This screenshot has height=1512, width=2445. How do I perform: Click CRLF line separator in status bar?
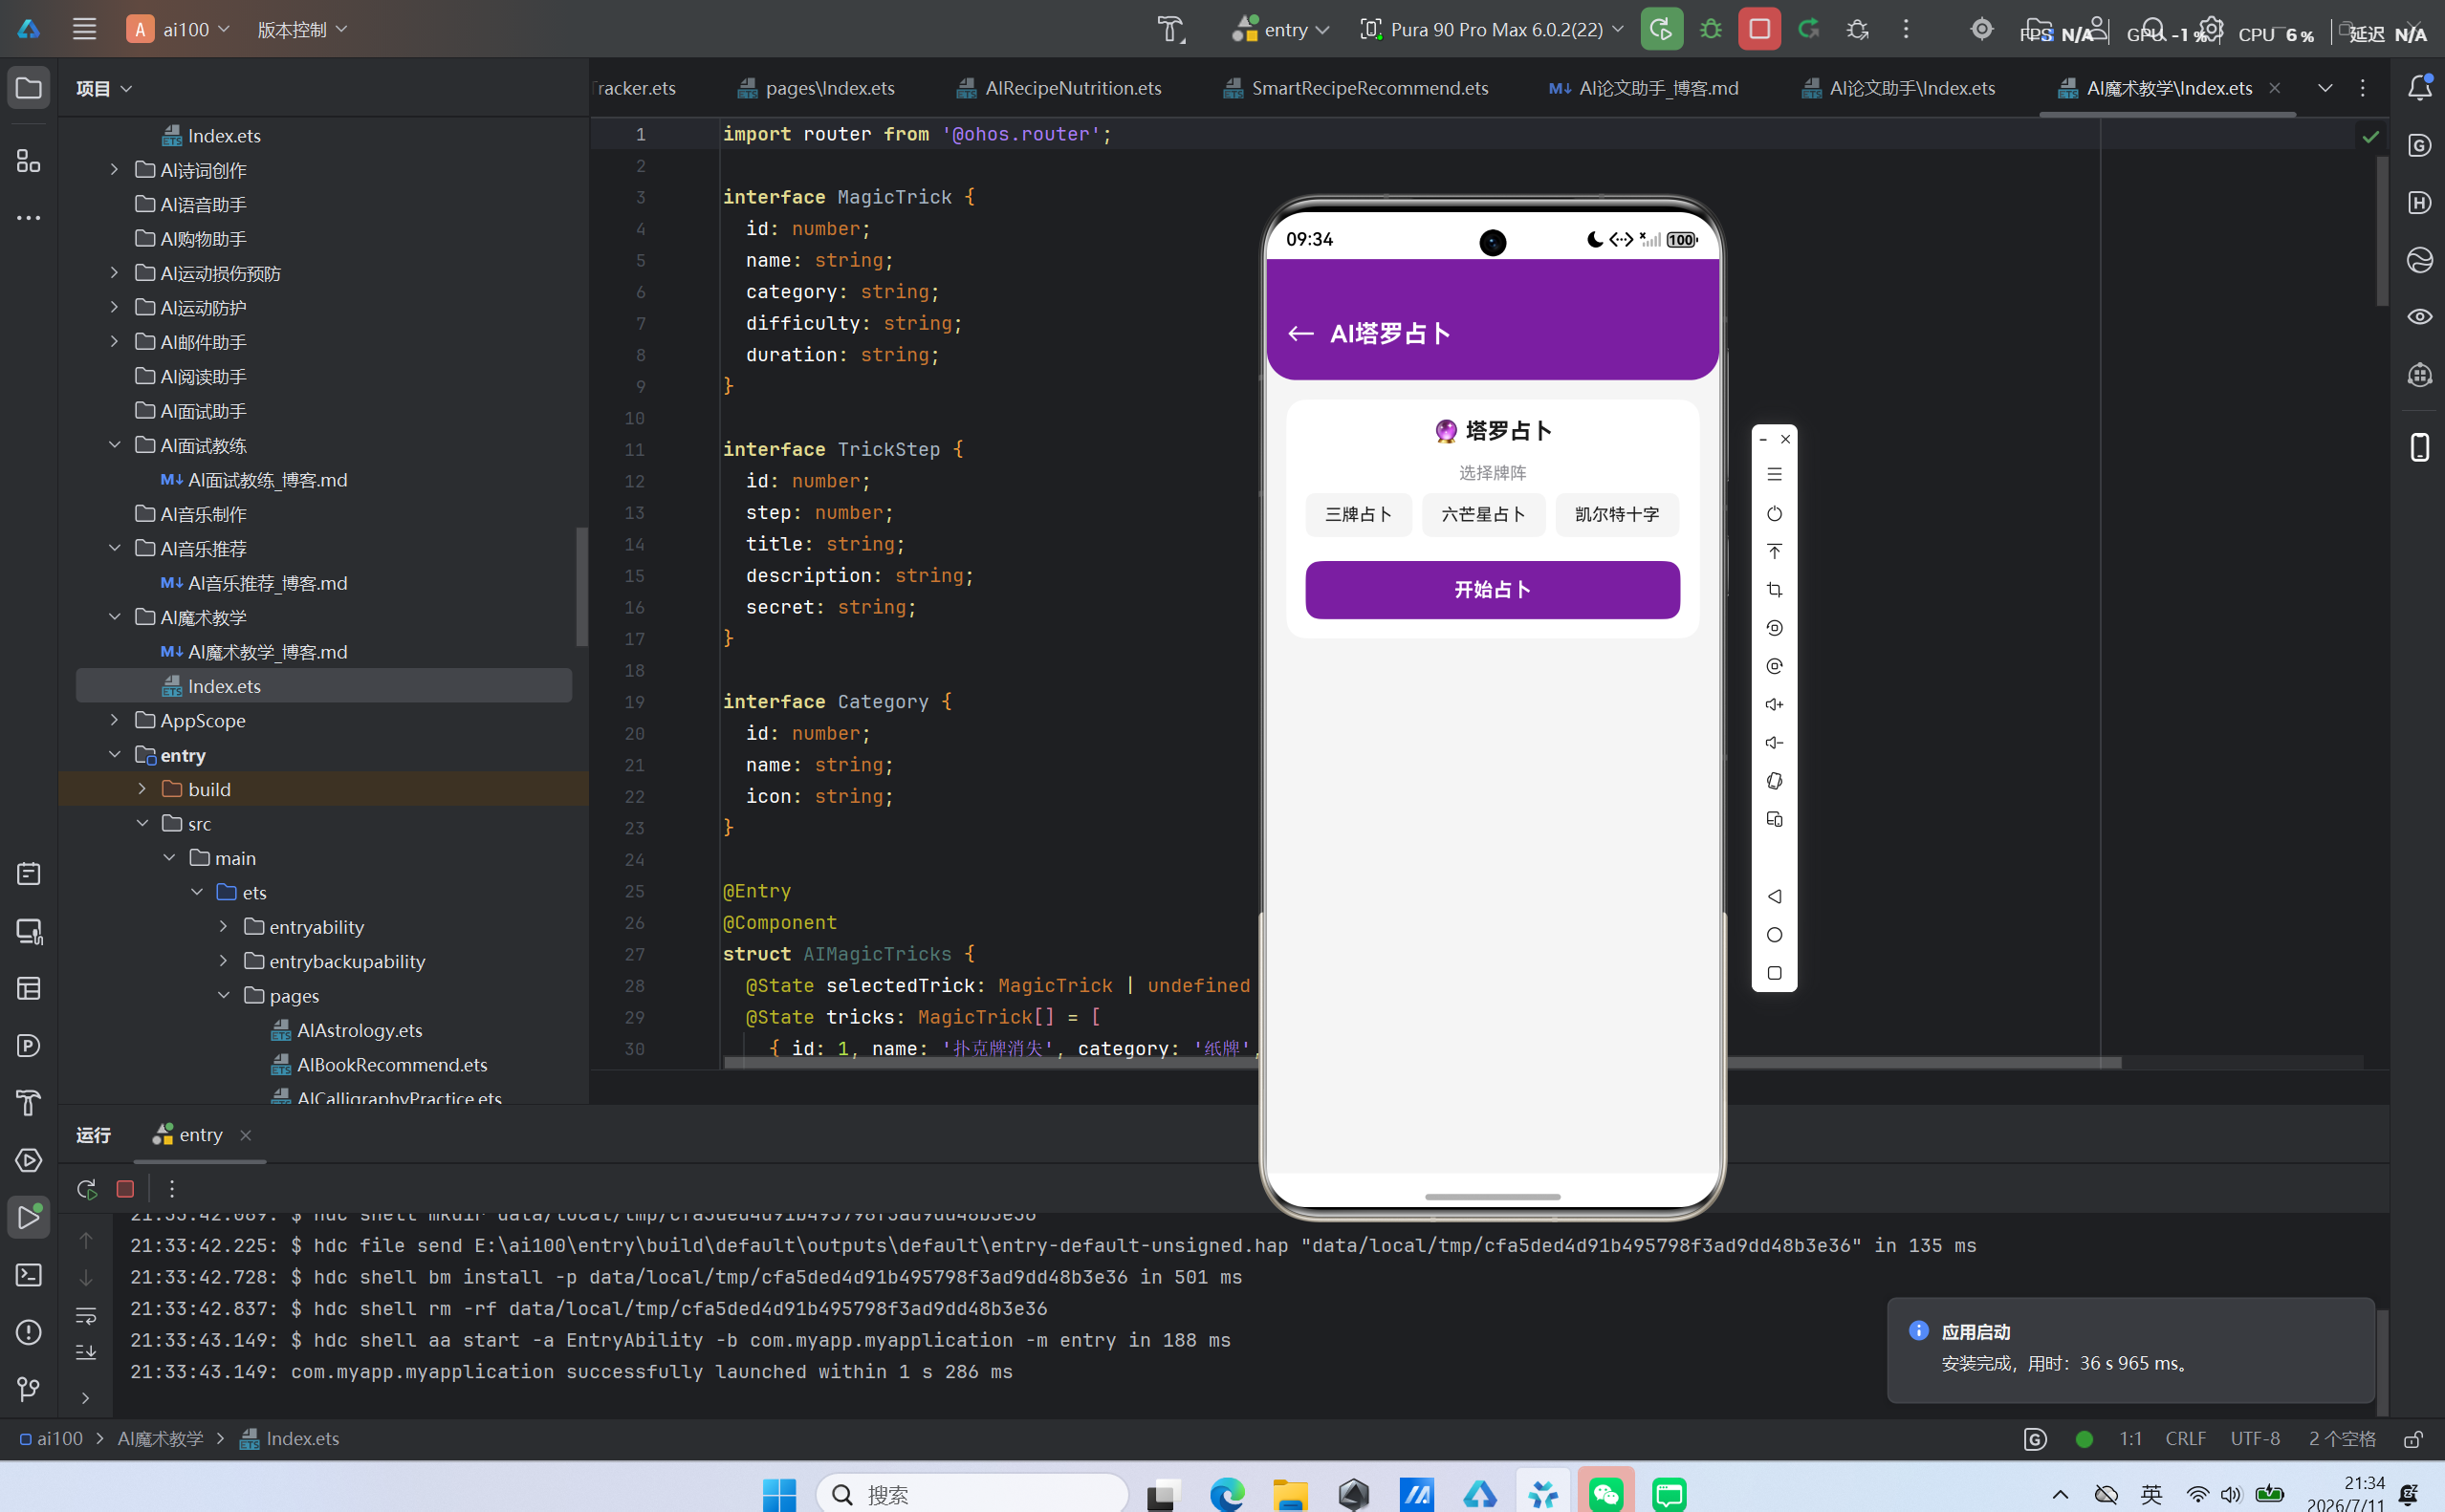pyautogui.click(x=2185, y=1438)
